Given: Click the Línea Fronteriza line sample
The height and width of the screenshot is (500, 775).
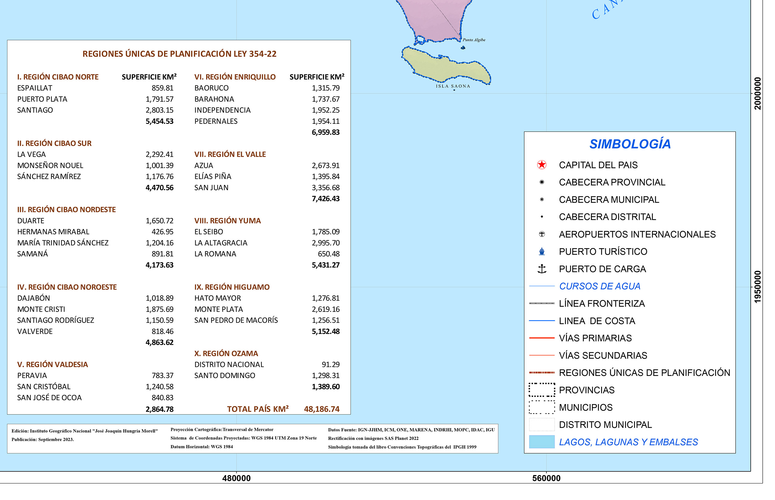Looking at the screenshot, I should pos(542,304).
